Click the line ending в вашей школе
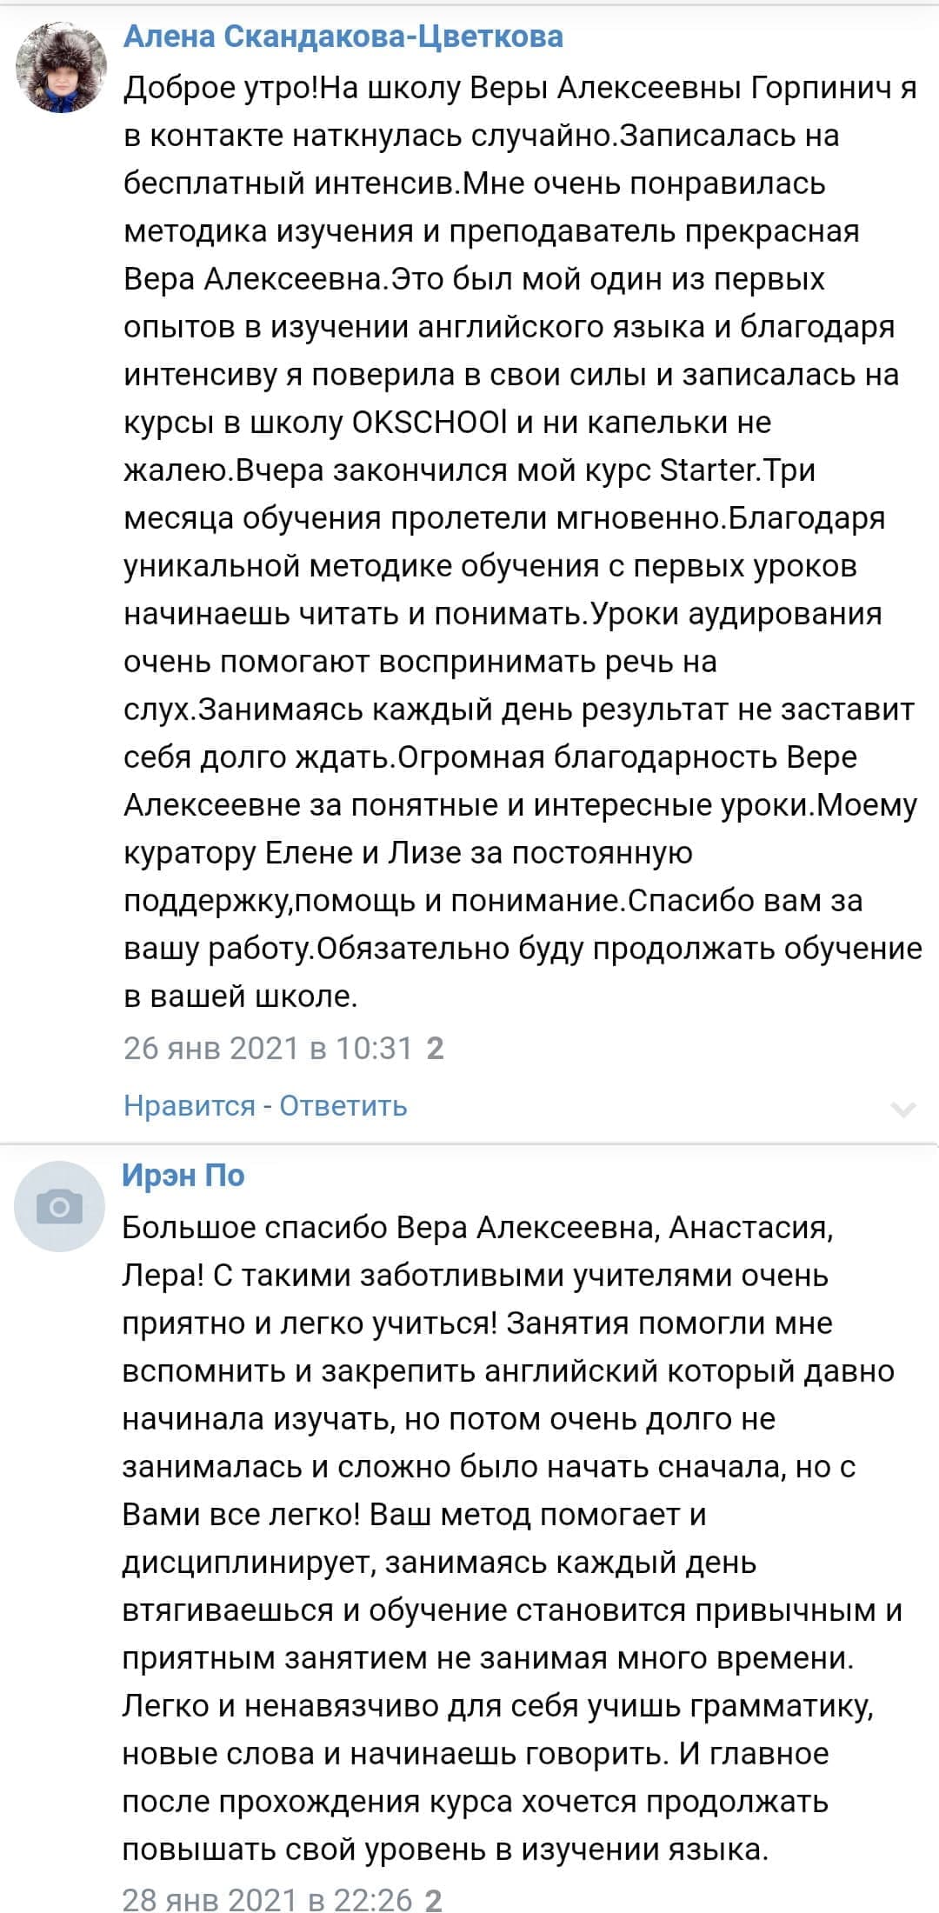Viewport: 939px width, 1913px height. [x=241, y=996]
